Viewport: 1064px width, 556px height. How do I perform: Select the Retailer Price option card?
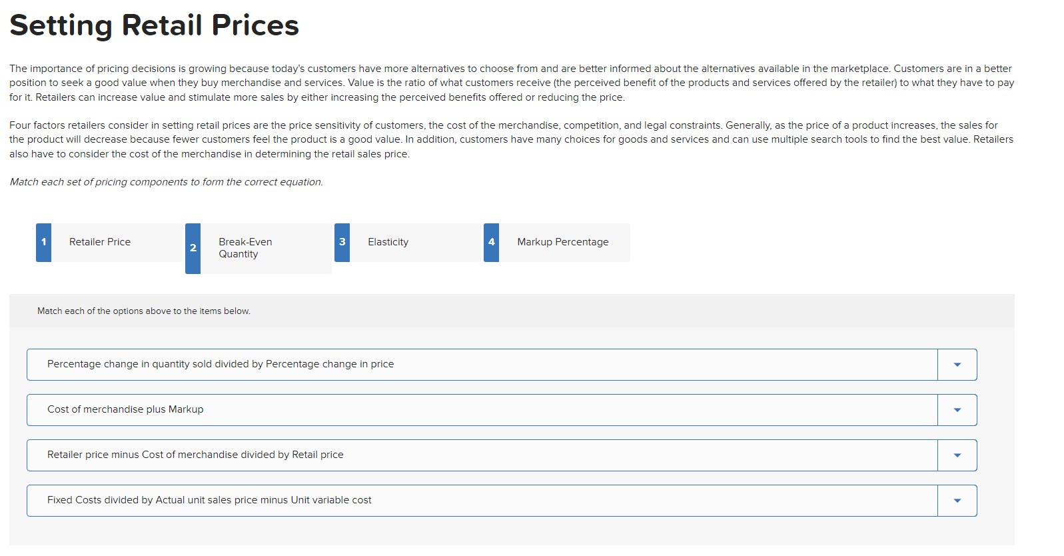click(109, 243)
